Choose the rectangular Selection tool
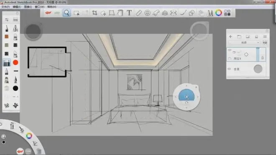Viewport: 276px width, 155px height. click(x=76, y=13)
